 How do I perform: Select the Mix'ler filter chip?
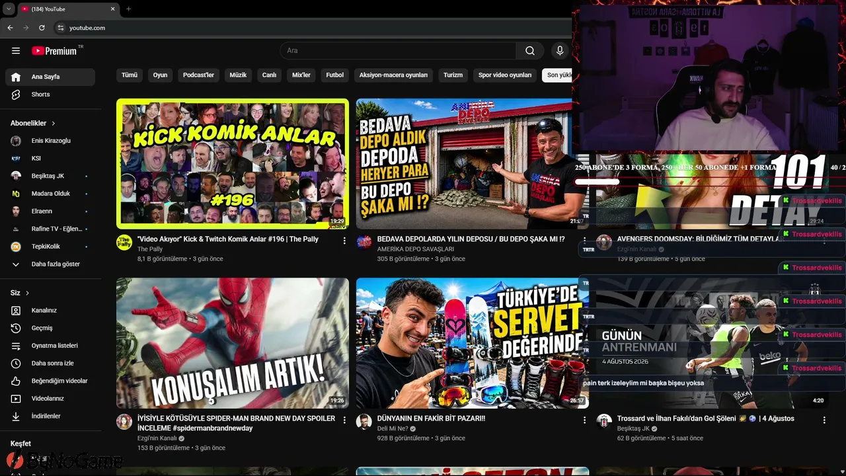tap(301, 75)
